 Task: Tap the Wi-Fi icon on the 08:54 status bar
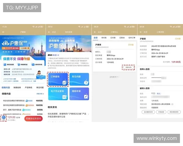pyautogui.click(x=79, y=27)
